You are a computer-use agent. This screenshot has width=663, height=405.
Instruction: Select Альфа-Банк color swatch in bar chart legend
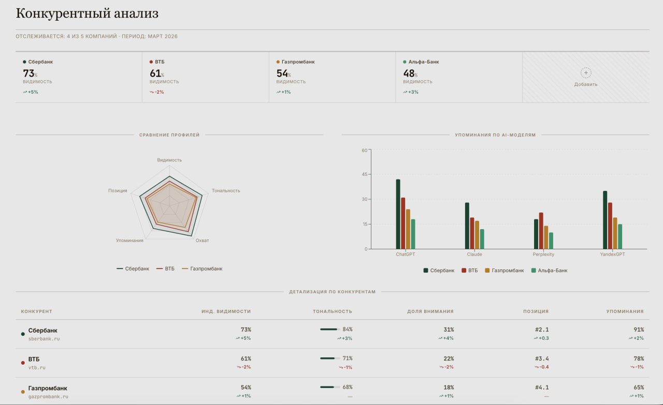pyautogui.click(x=534, y=271)
